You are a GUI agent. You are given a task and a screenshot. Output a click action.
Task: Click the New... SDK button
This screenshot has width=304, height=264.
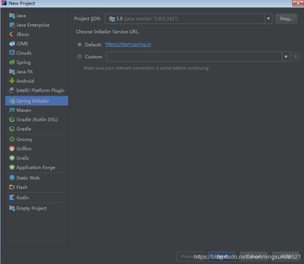click(286, 19)
